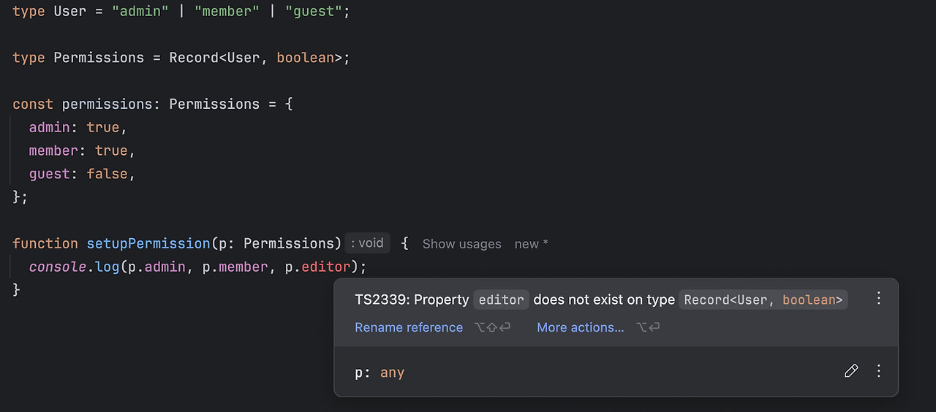Click the "admin" string literal in the User type
Screen dimensions: 936x412
pos(140,12)
